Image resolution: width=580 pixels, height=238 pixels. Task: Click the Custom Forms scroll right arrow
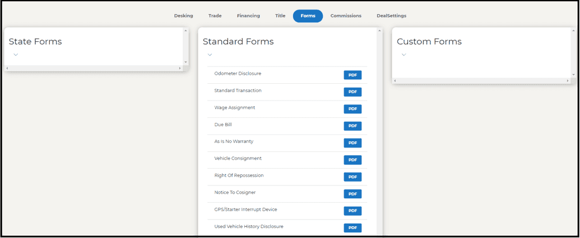[x=568, y=80]
